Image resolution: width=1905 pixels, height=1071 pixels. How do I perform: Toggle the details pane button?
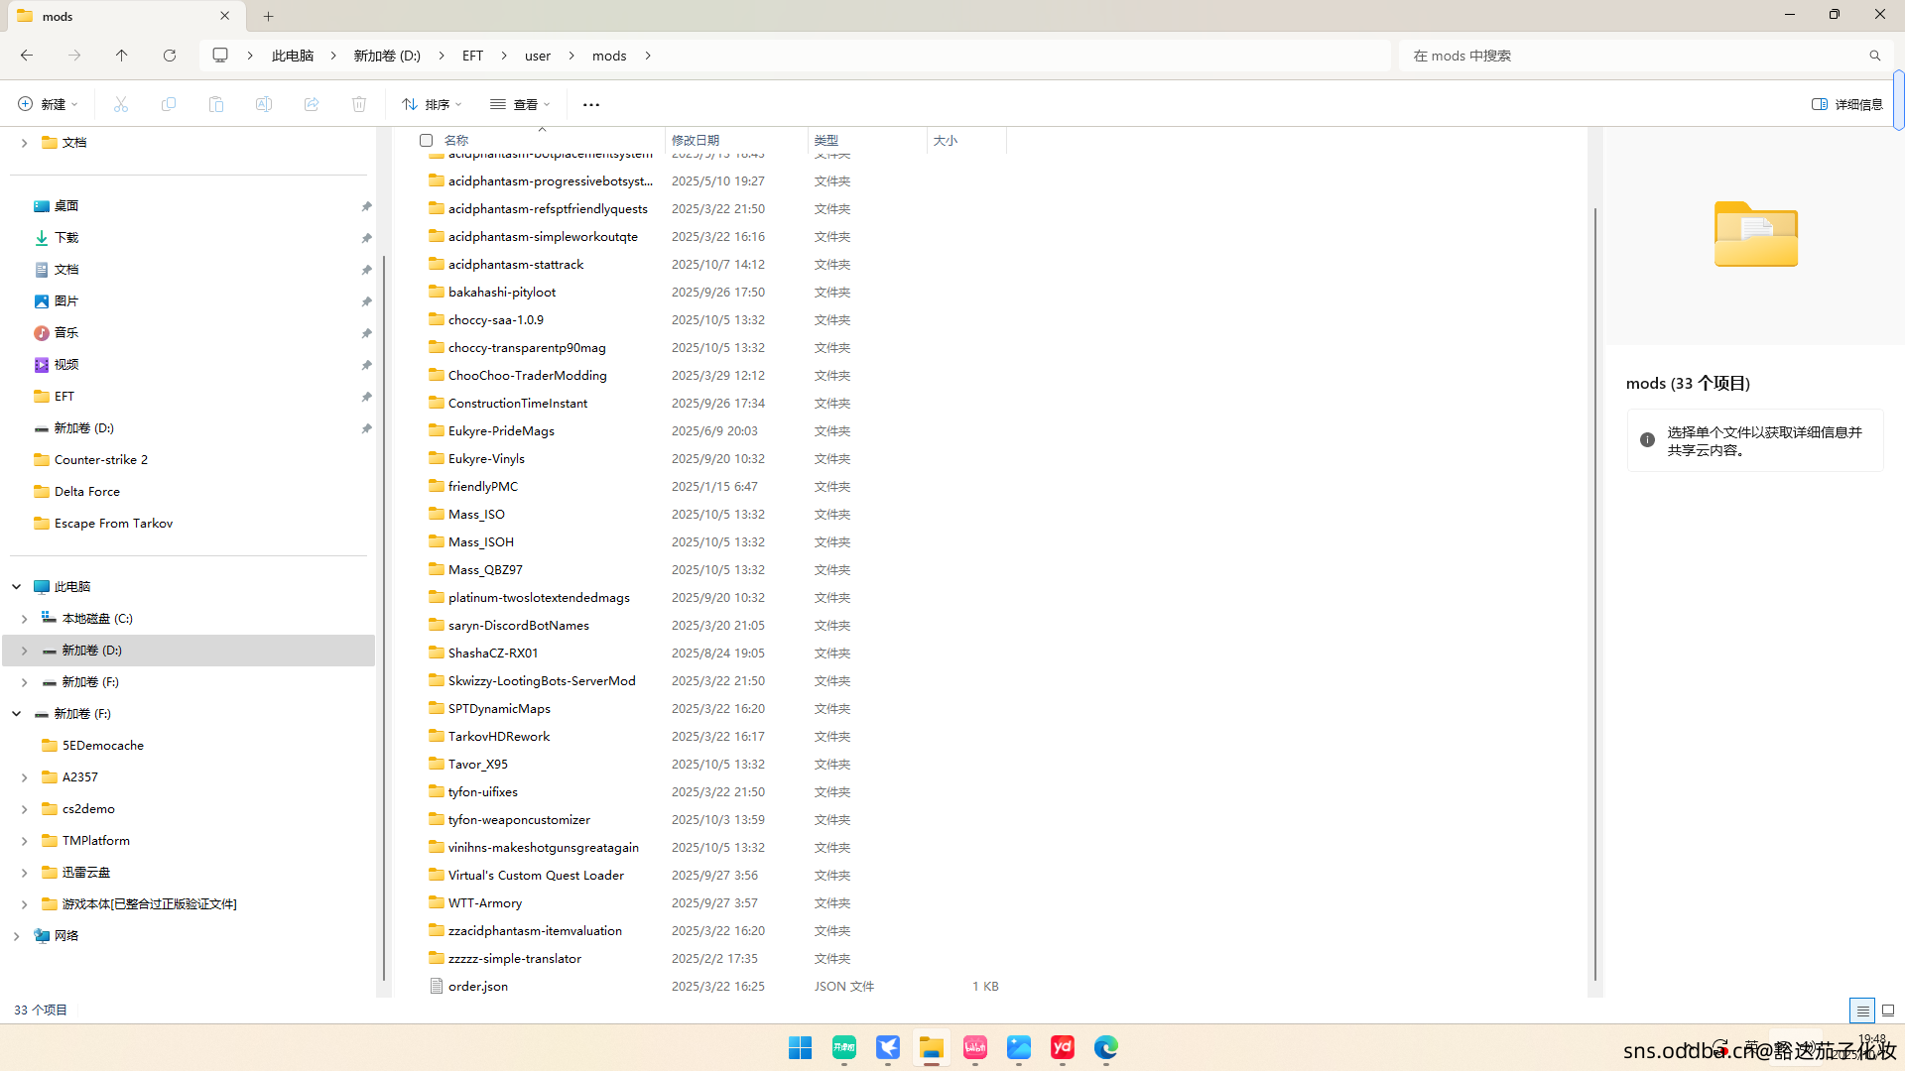click(x=1847, y=104)
